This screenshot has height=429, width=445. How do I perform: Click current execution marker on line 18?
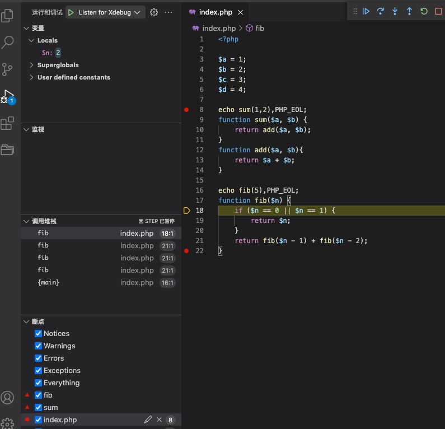[x=186, y=211]
